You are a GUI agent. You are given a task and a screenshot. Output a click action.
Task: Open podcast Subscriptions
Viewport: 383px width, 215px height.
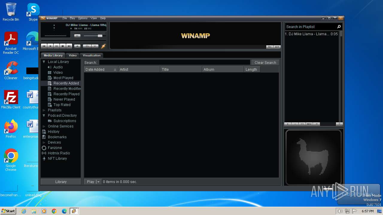click(x=65, y=121)
